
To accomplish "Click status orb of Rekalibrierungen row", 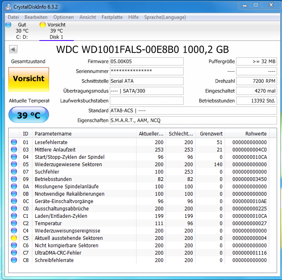I will [14, 194].
